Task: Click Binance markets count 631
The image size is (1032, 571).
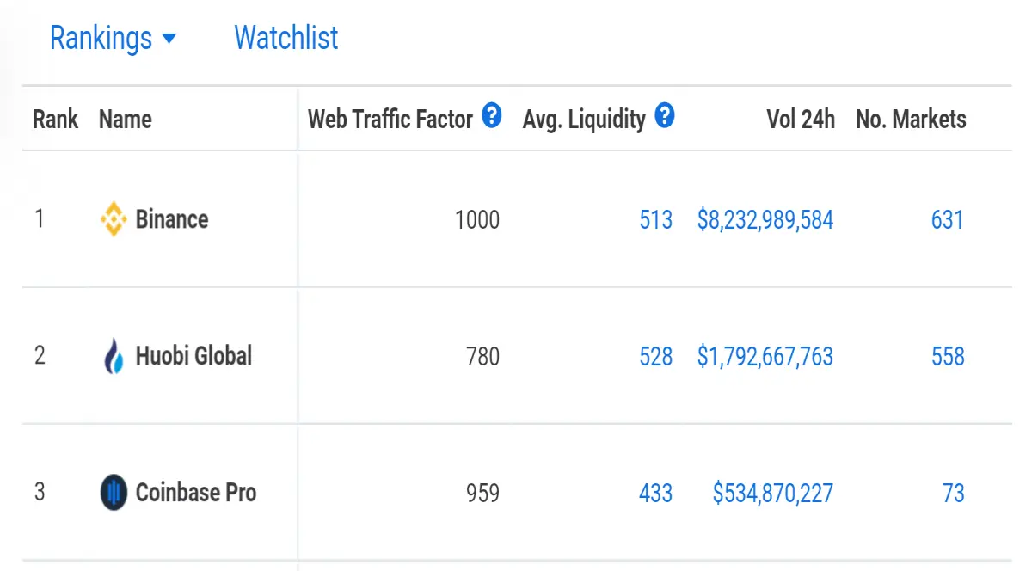Action: pyautogui.click(x=947, y=220)
